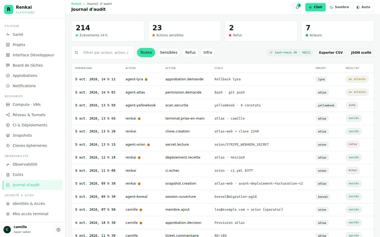
Task: Go to Projets in the sidebar
Action: [33, 45]
